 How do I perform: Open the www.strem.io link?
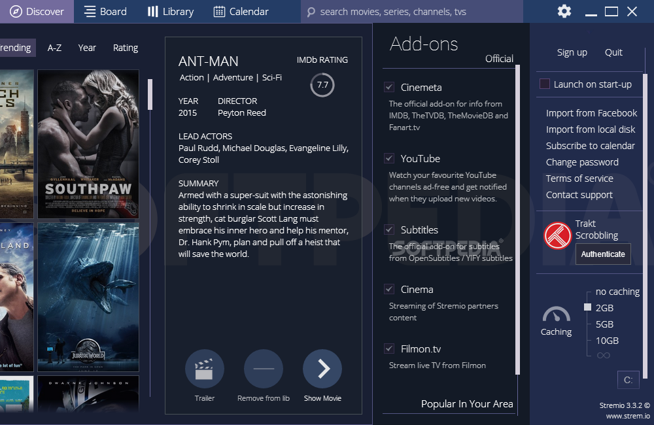tap(628, 416)
